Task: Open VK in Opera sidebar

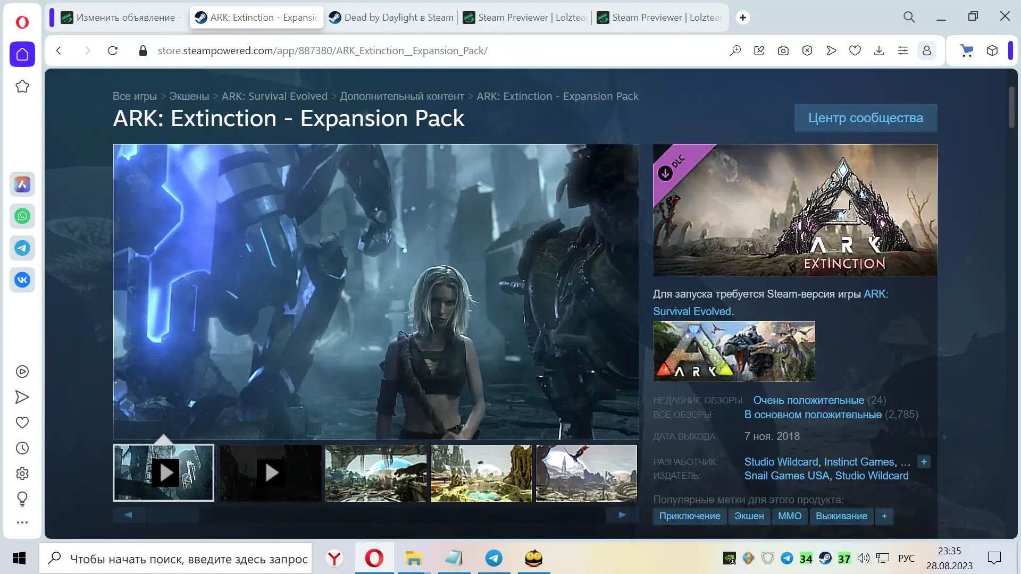Action: pos(22,280)
